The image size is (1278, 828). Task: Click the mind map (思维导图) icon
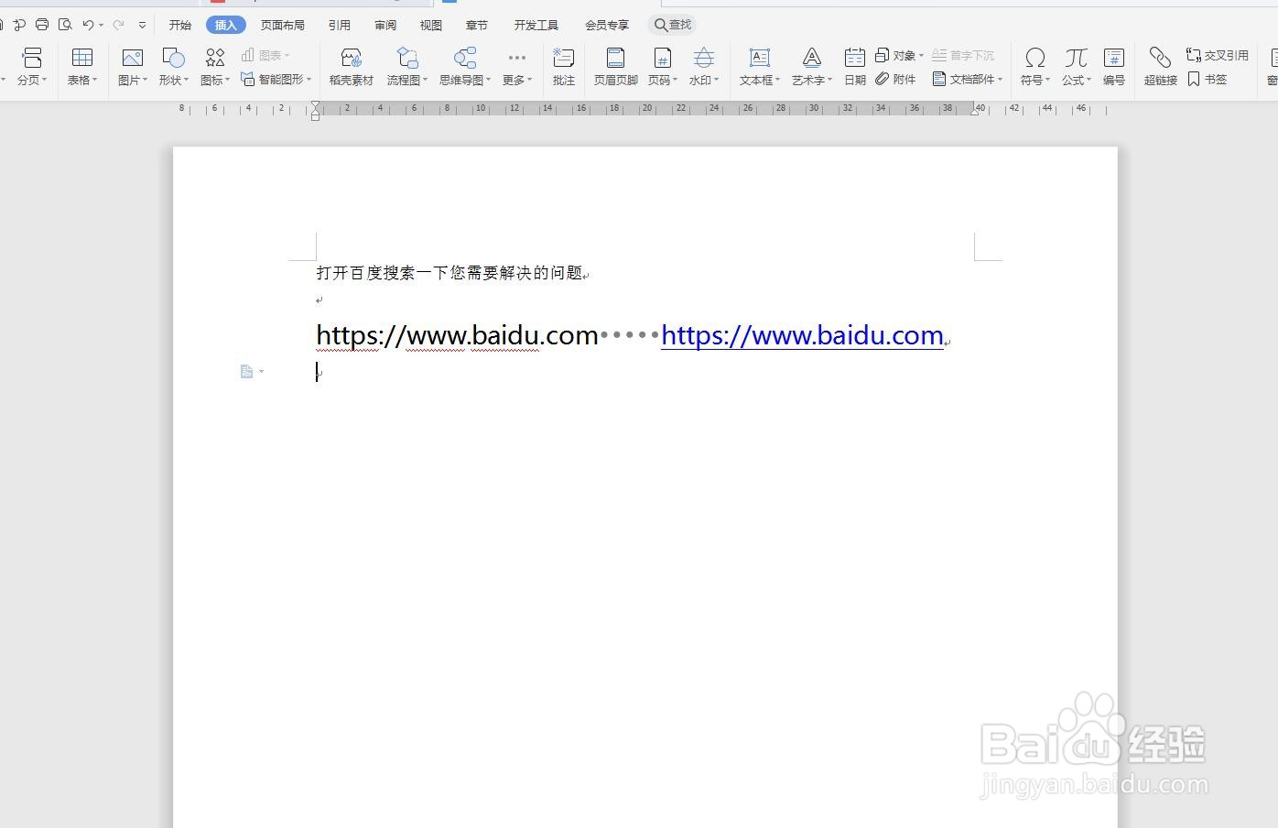465,59
